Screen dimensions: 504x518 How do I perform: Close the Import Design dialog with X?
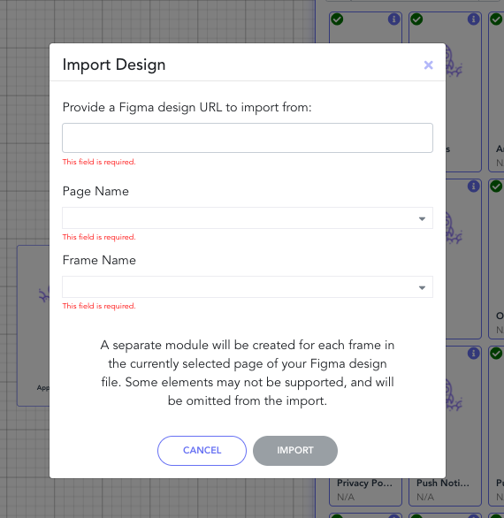point(428,65)
